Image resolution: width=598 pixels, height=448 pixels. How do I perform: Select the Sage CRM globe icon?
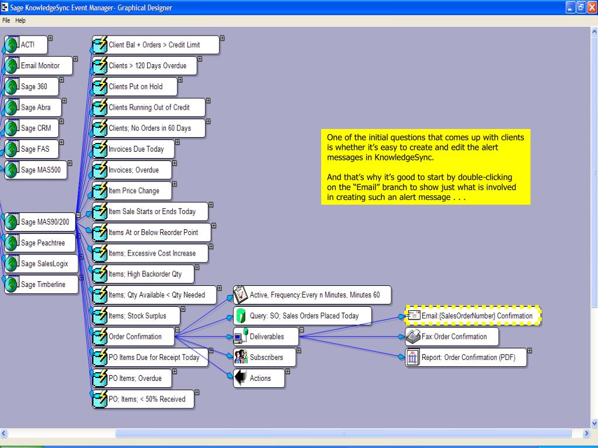[x=12, y=128]
